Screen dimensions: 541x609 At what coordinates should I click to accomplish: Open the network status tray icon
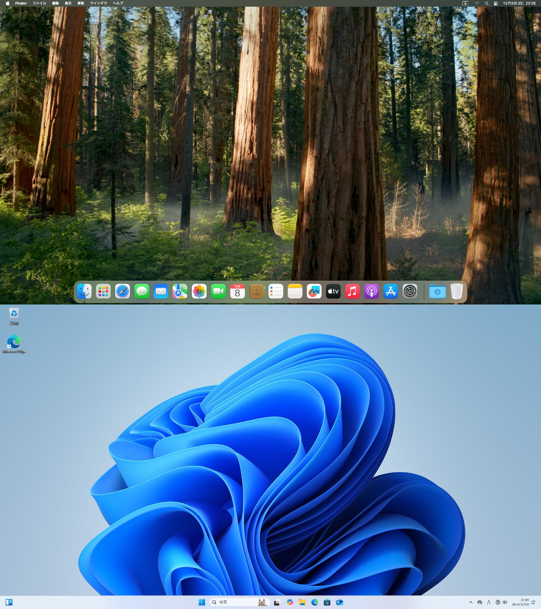tap(497, 602)
